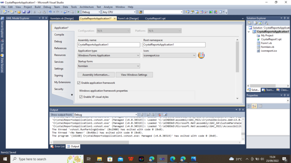This screenshot has height=163, width=291.
Task: Click the Categorized icon in the Properties panel
Action: 249,106
